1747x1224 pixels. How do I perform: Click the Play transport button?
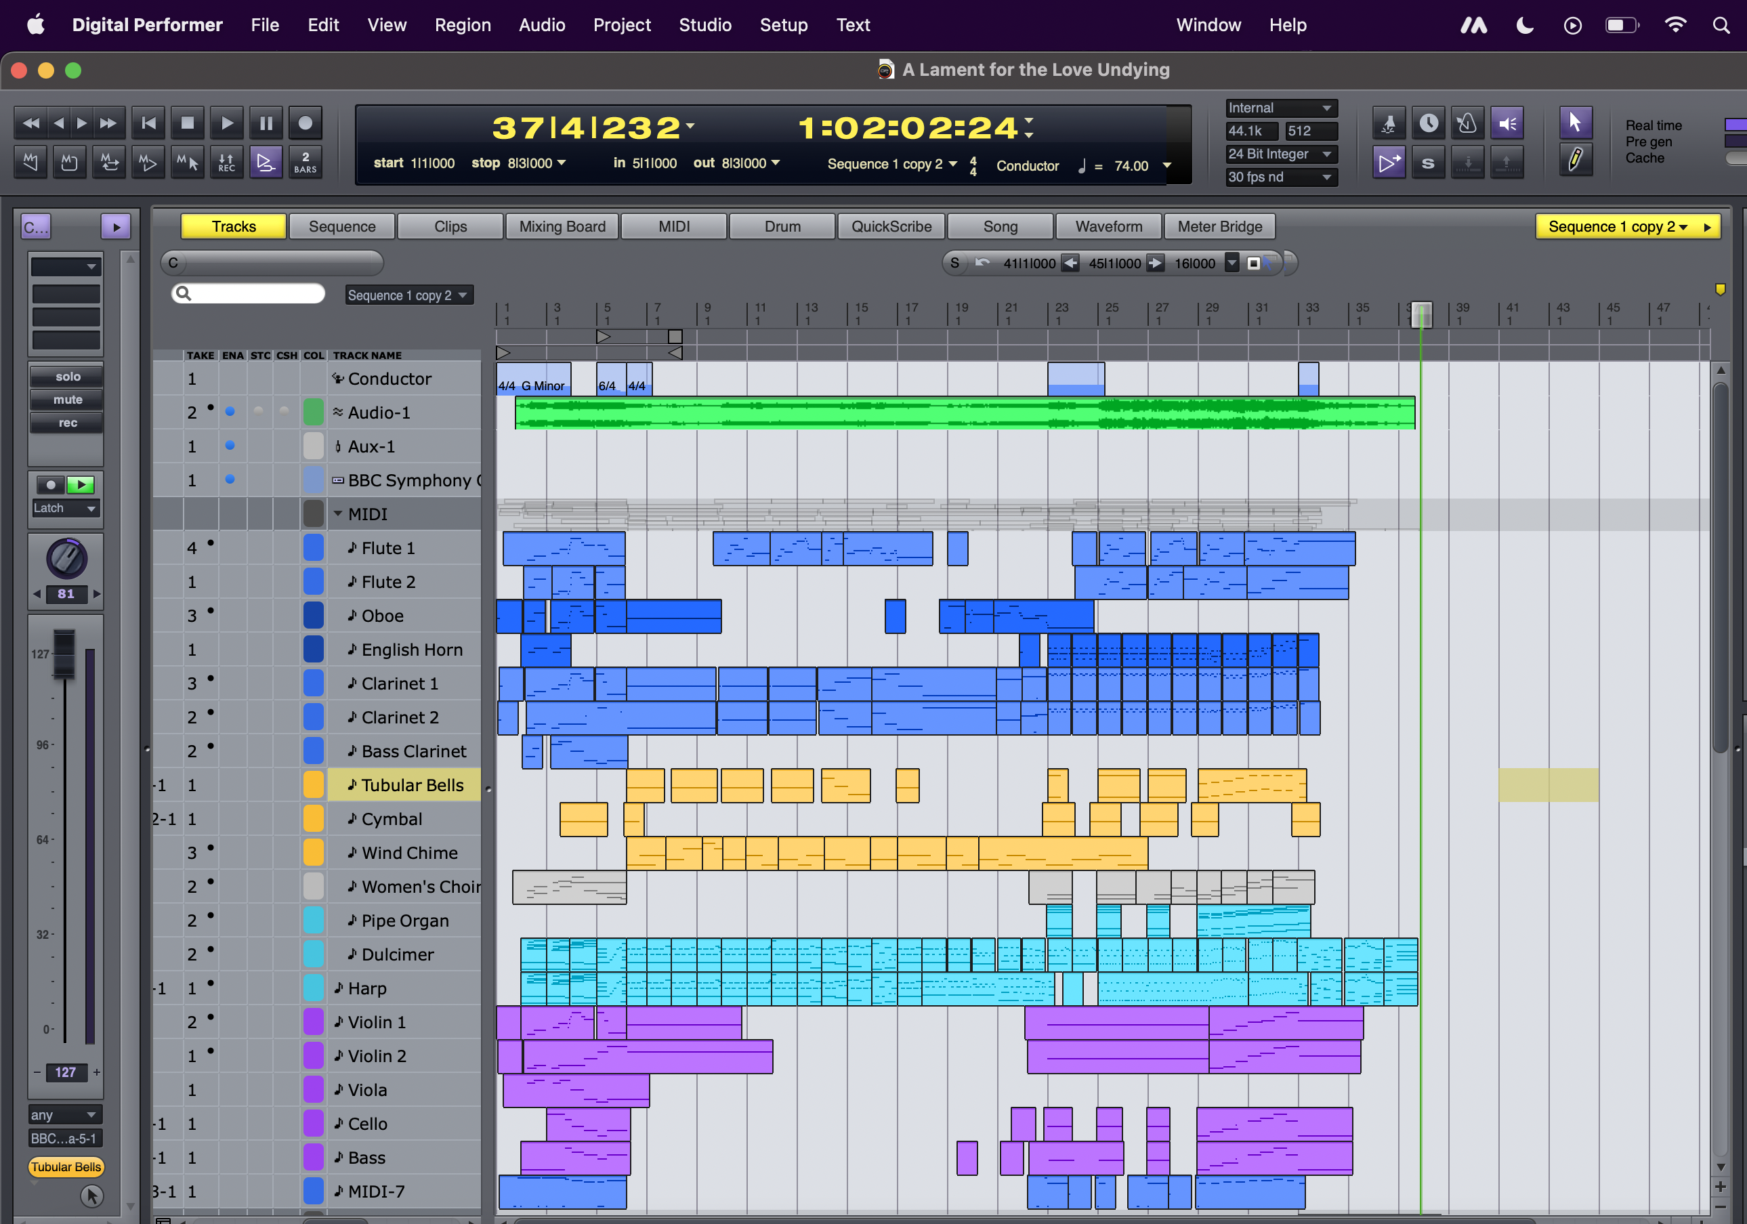click(x=226, y=123)
